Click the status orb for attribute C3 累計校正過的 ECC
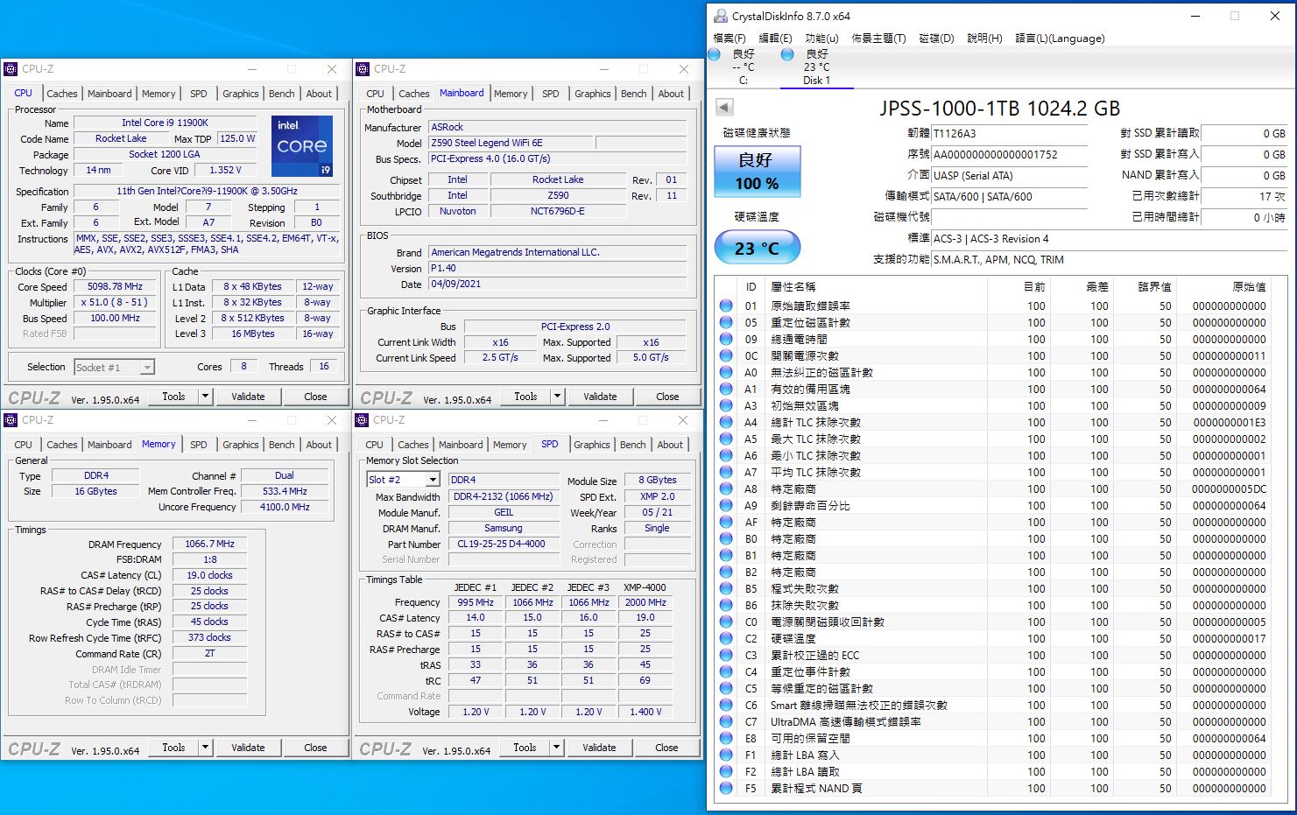 [x=726, y=655]
